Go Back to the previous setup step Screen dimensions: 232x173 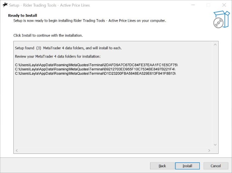162,166
